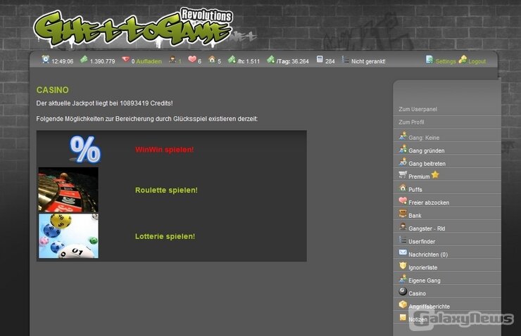Screen dimensions: 521x336
Task: Go to Zum Userpanel
Action: tap(418, 109)
